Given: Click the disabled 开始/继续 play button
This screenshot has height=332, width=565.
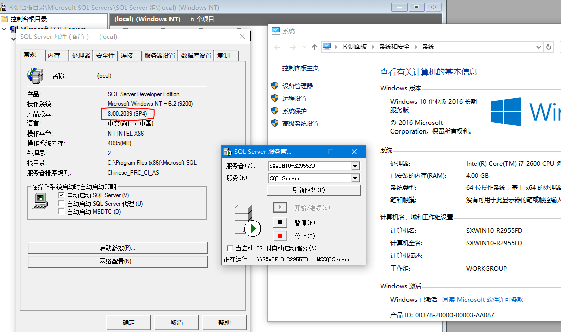Looking at the screenshot, I should pyautogui.click(x=280, y=207).
